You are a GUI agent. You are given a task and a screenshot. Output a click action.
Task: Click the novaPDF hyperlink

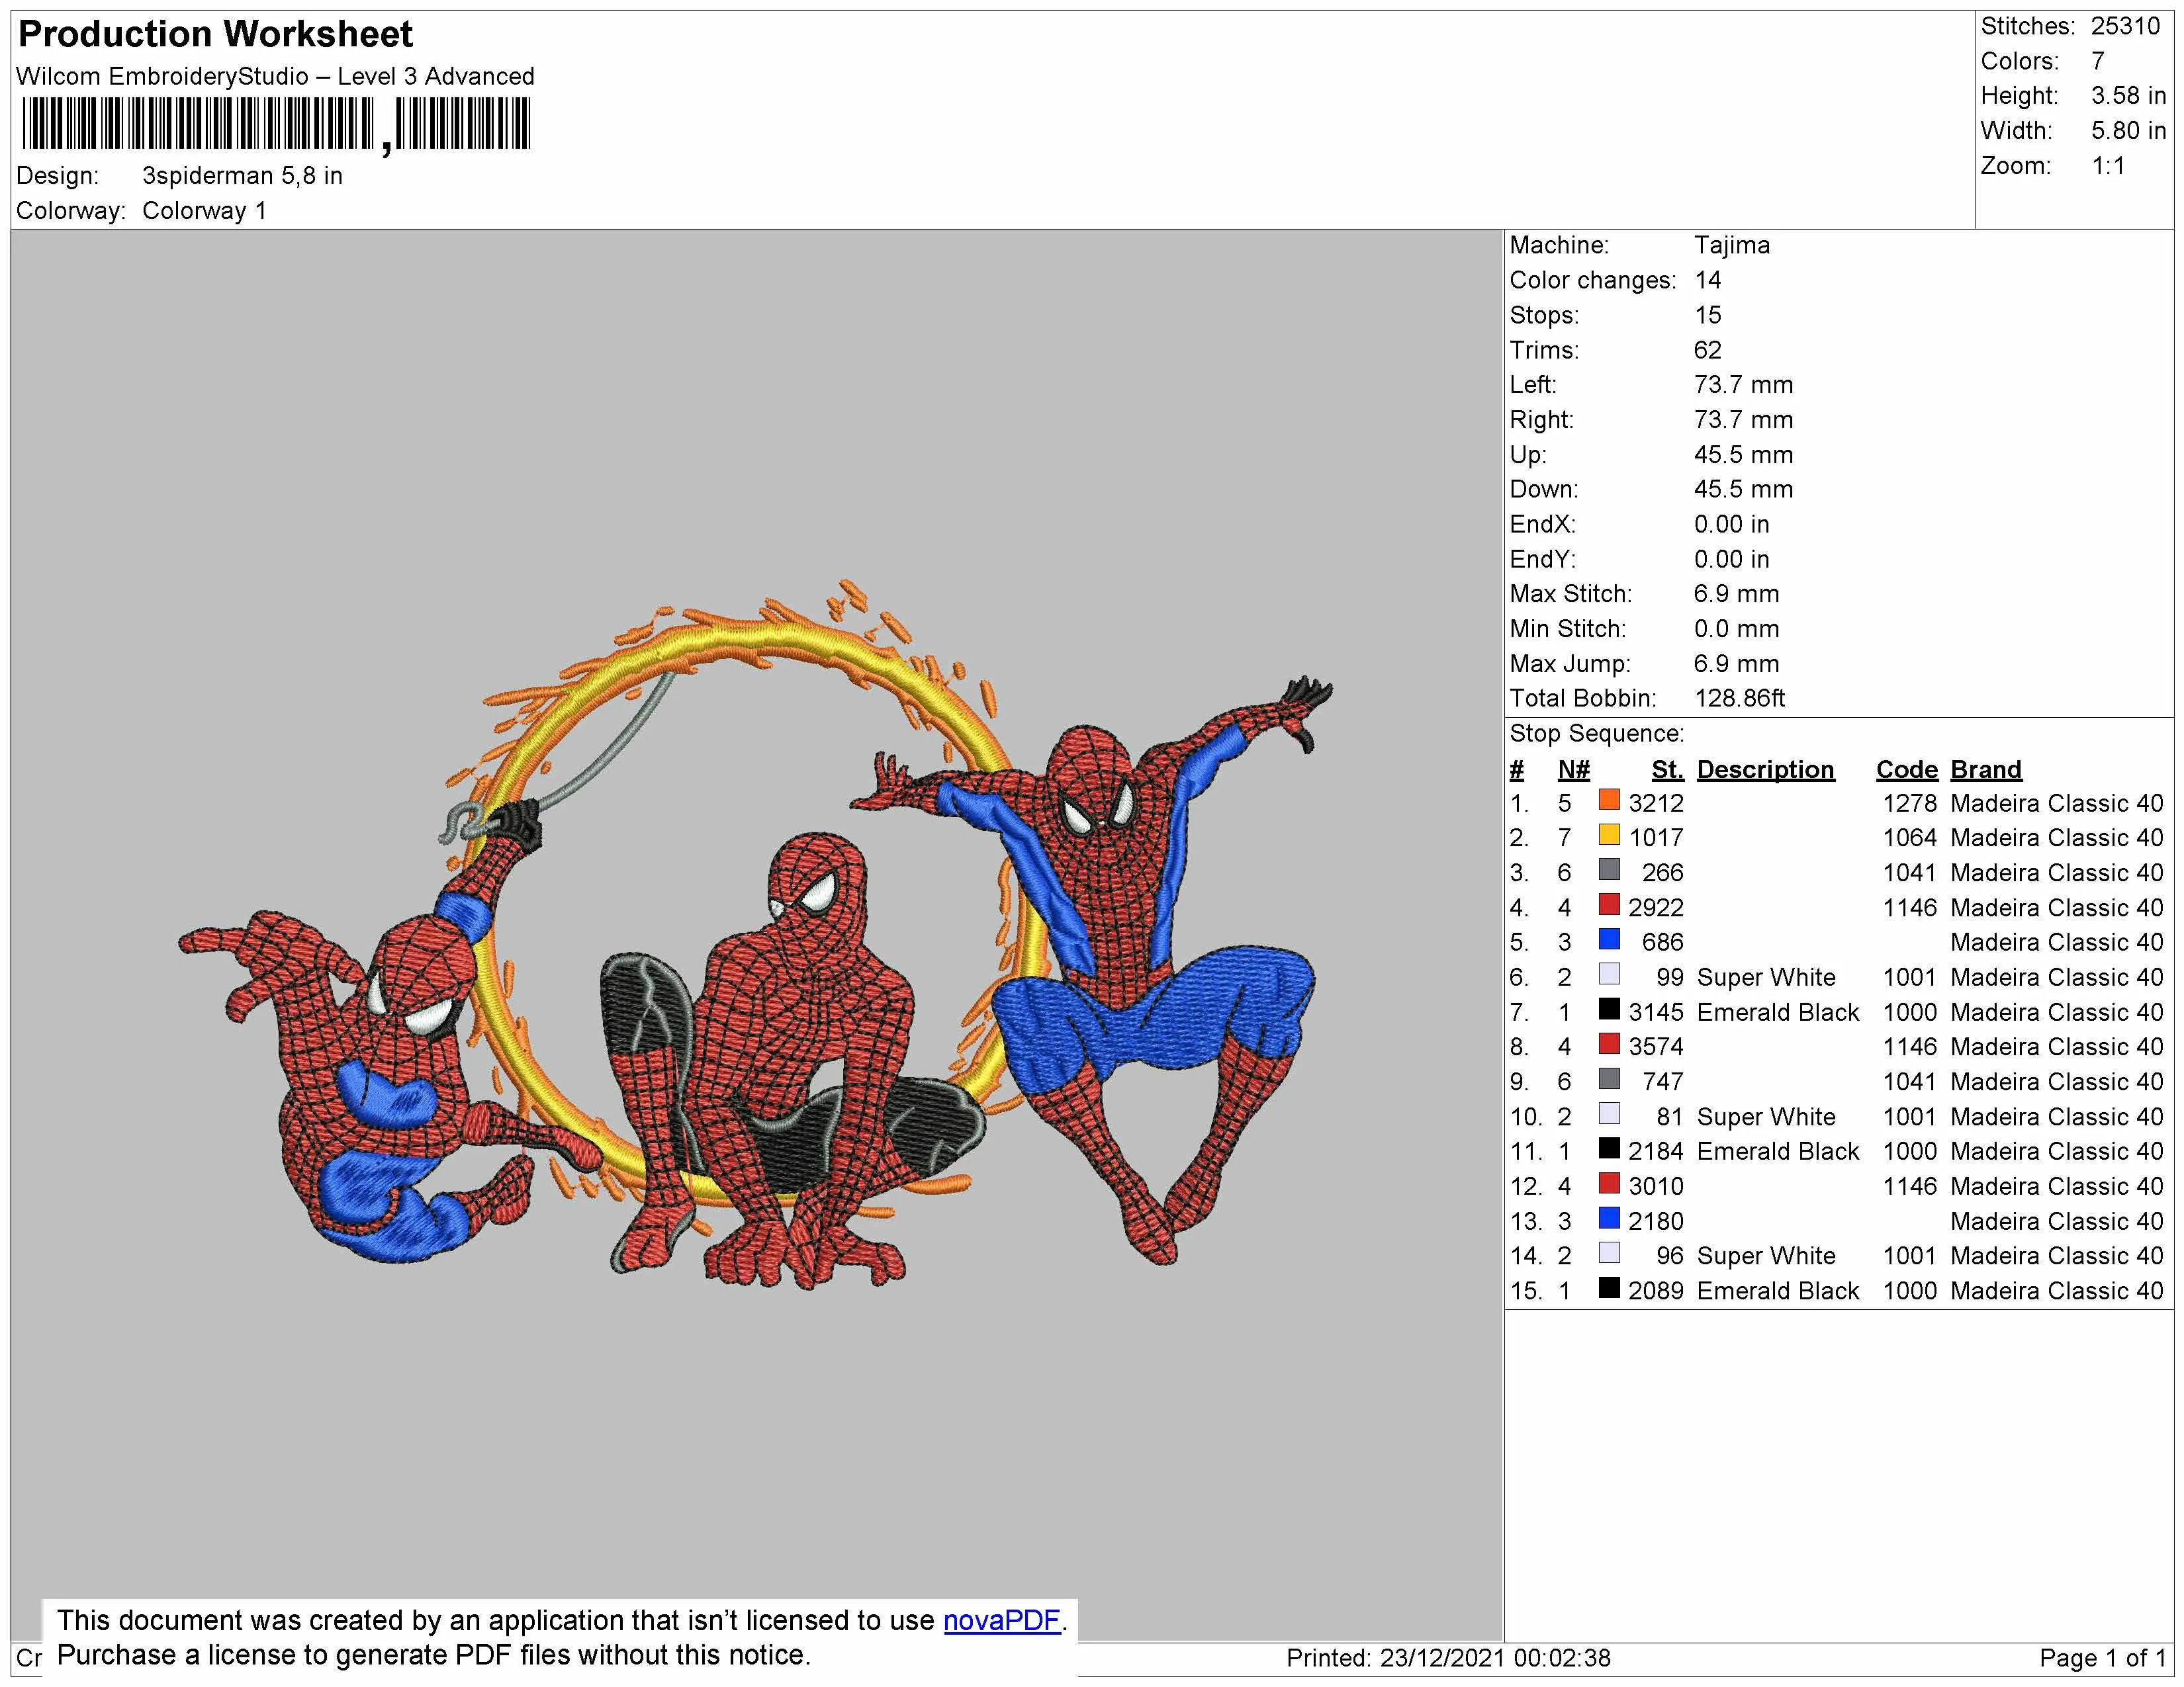tap(1001, 1620)
